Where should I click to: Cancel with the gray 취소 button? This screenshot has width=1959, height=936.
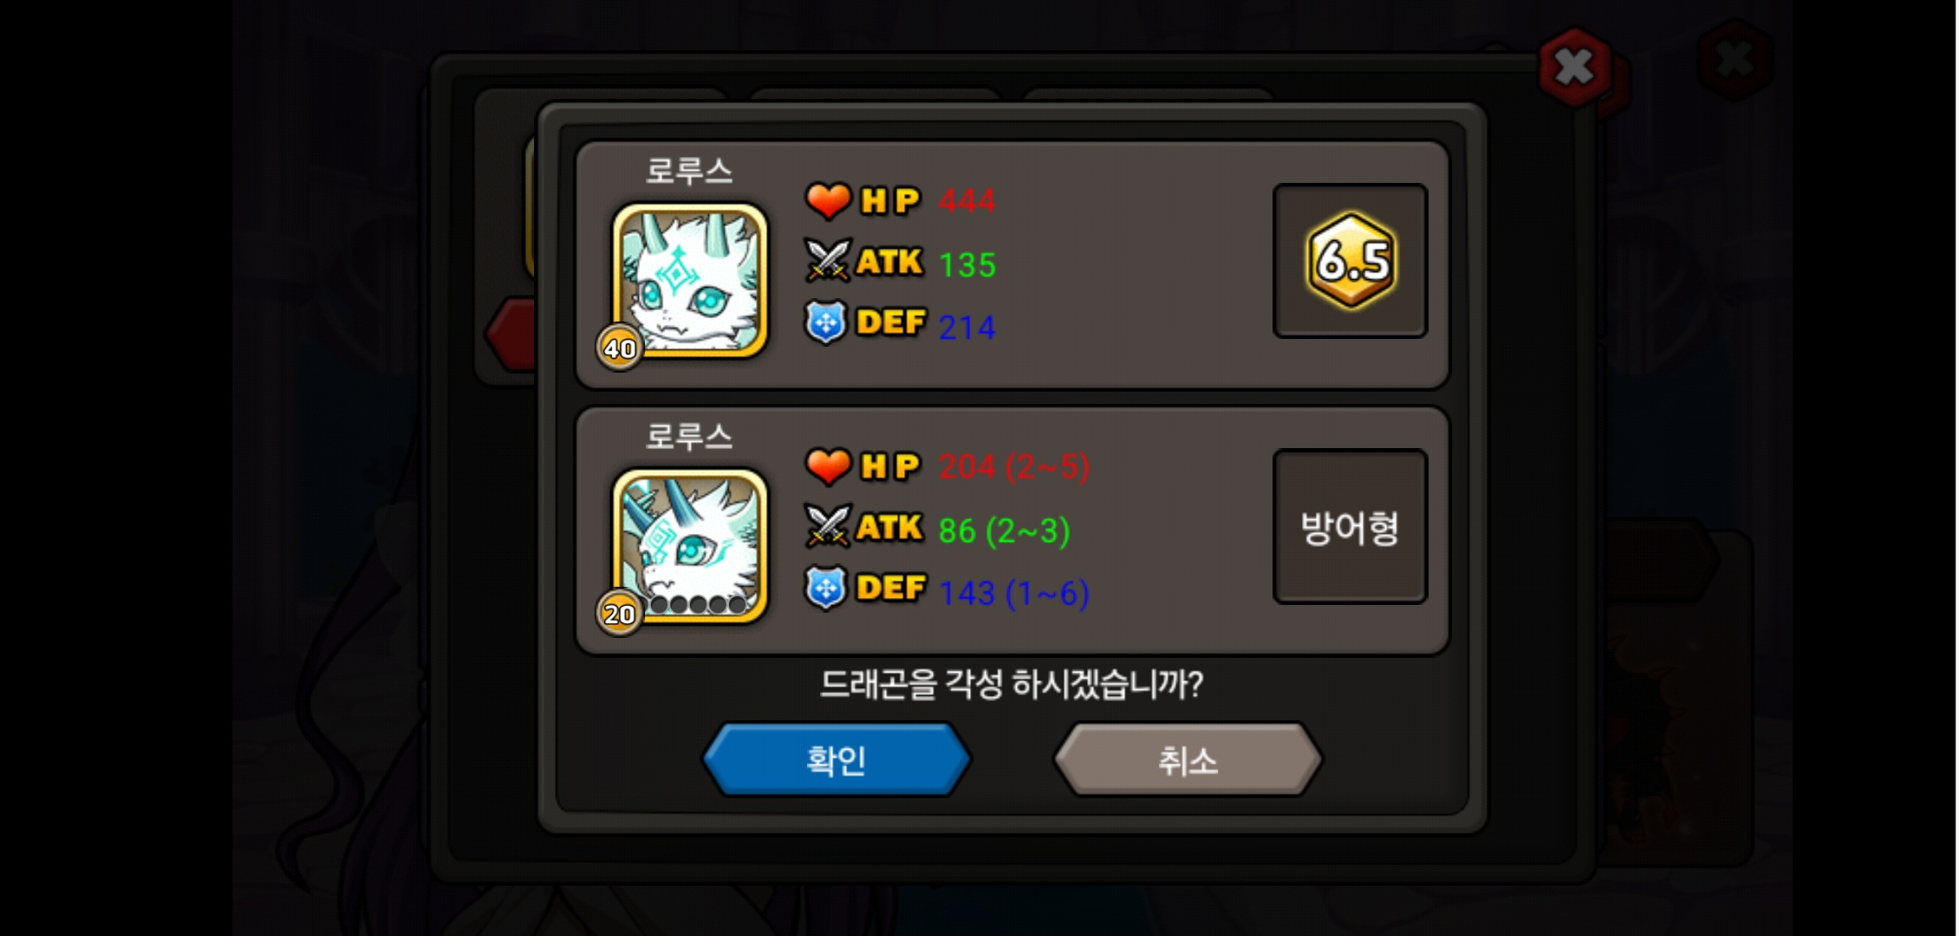(x=1188, y=760)
